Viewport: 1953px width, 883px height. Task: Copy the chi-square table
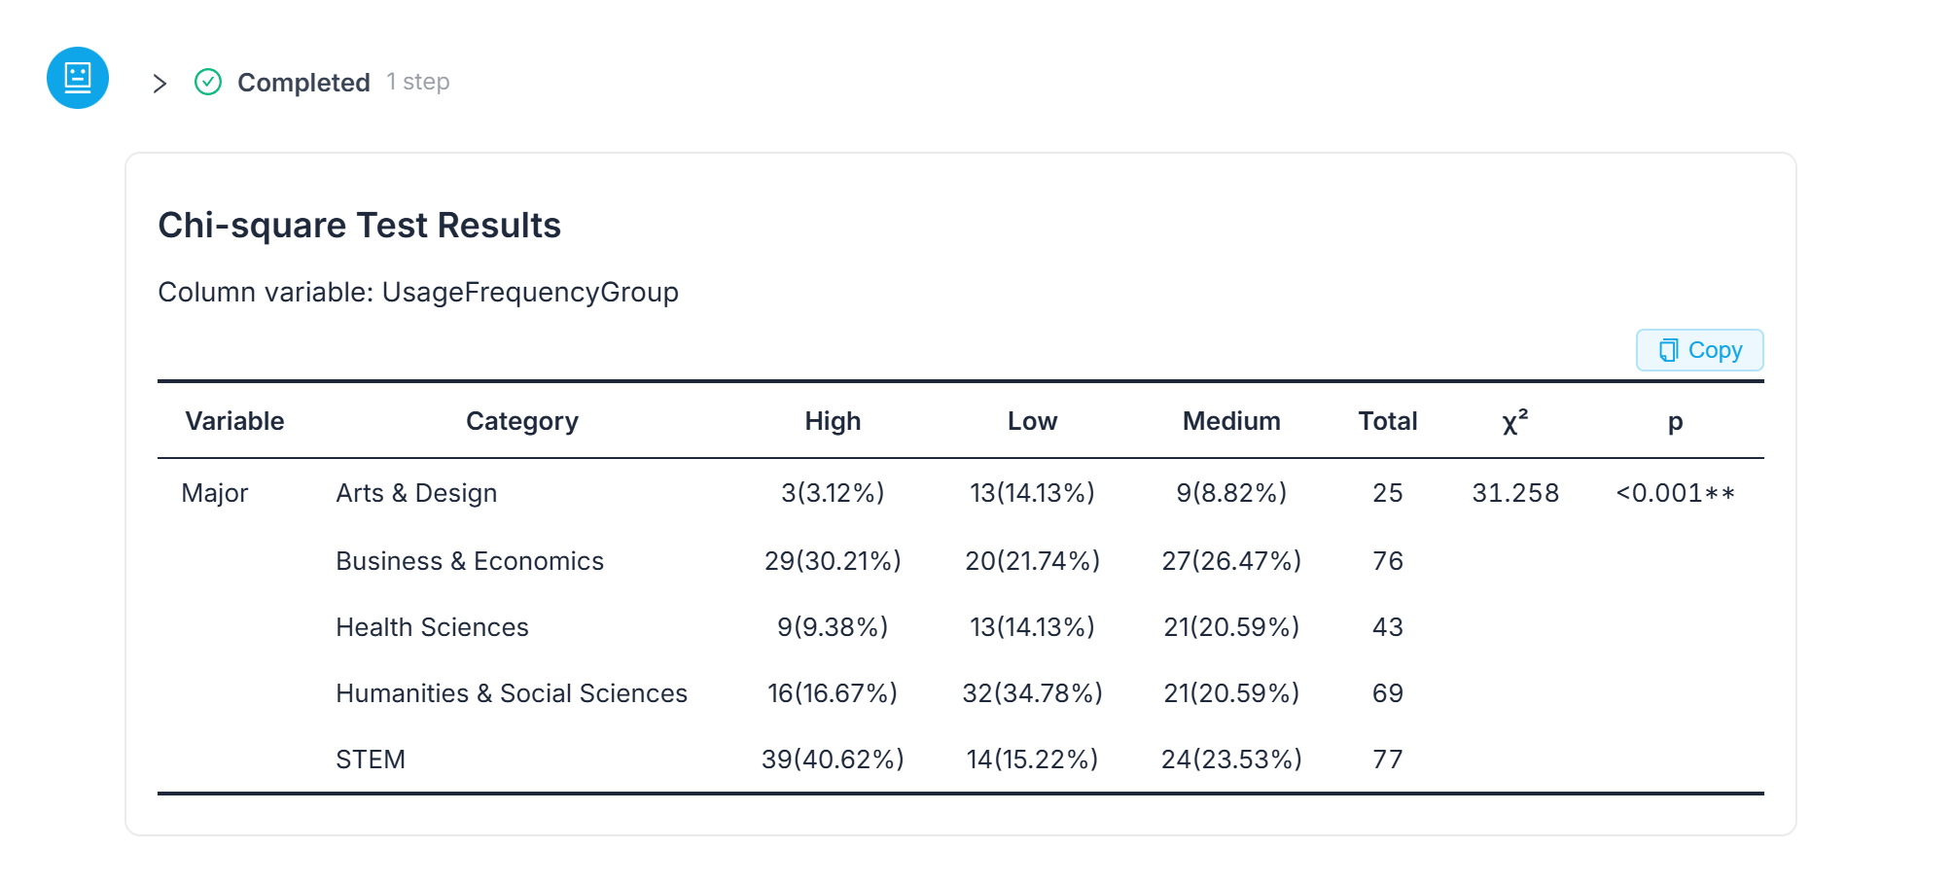(x=1699, y=350)
